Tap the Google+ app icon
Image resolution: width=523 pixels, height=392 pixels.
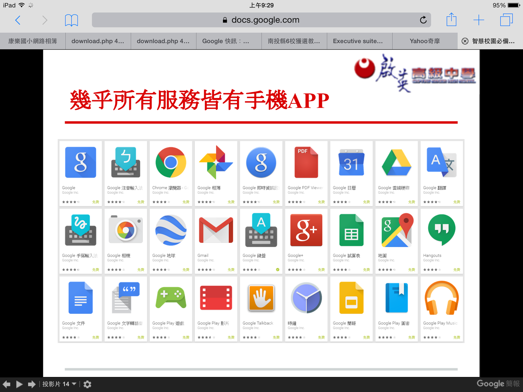point(306,230)
